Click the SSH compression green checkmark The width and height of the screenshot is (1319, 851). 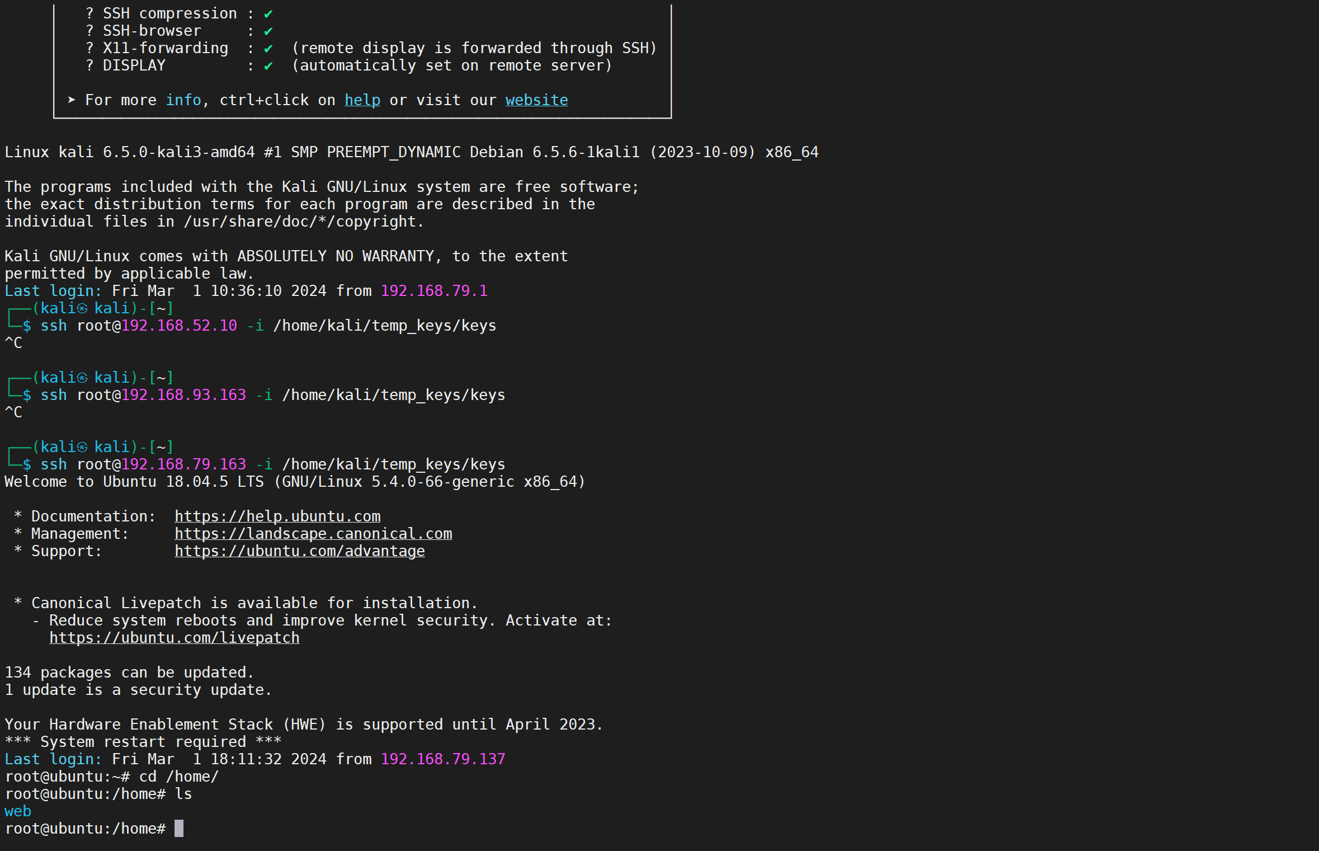point(268,13)
